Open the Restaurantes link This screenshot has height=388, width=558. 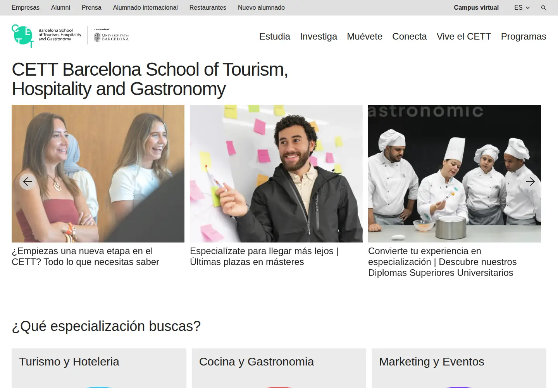pos(208,7)
